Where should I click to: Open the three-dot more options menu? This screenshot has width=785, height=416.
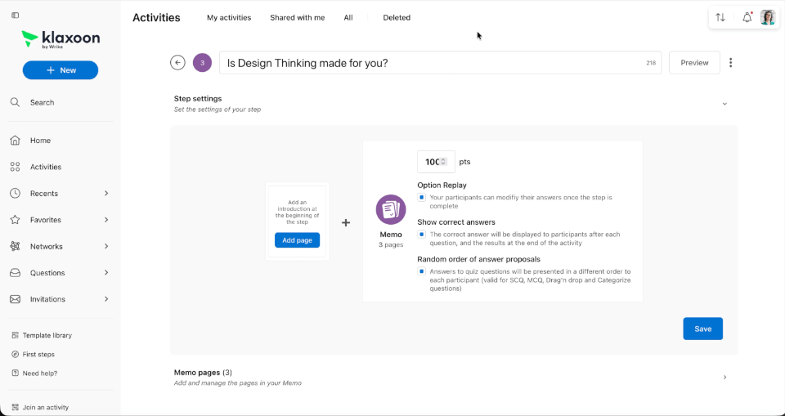tap(731, 63)
